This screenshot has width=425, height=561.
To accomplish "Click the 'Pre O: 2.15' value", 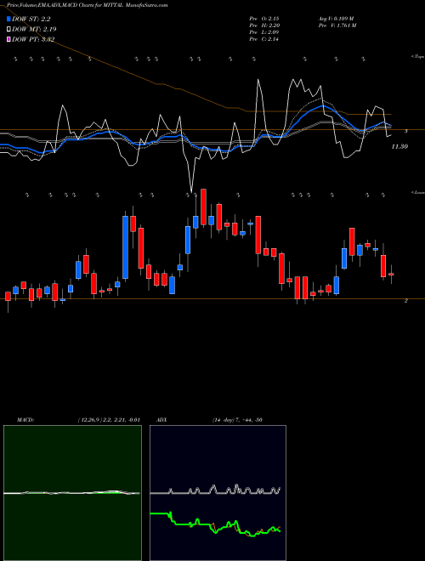I will tap(264, 18).
